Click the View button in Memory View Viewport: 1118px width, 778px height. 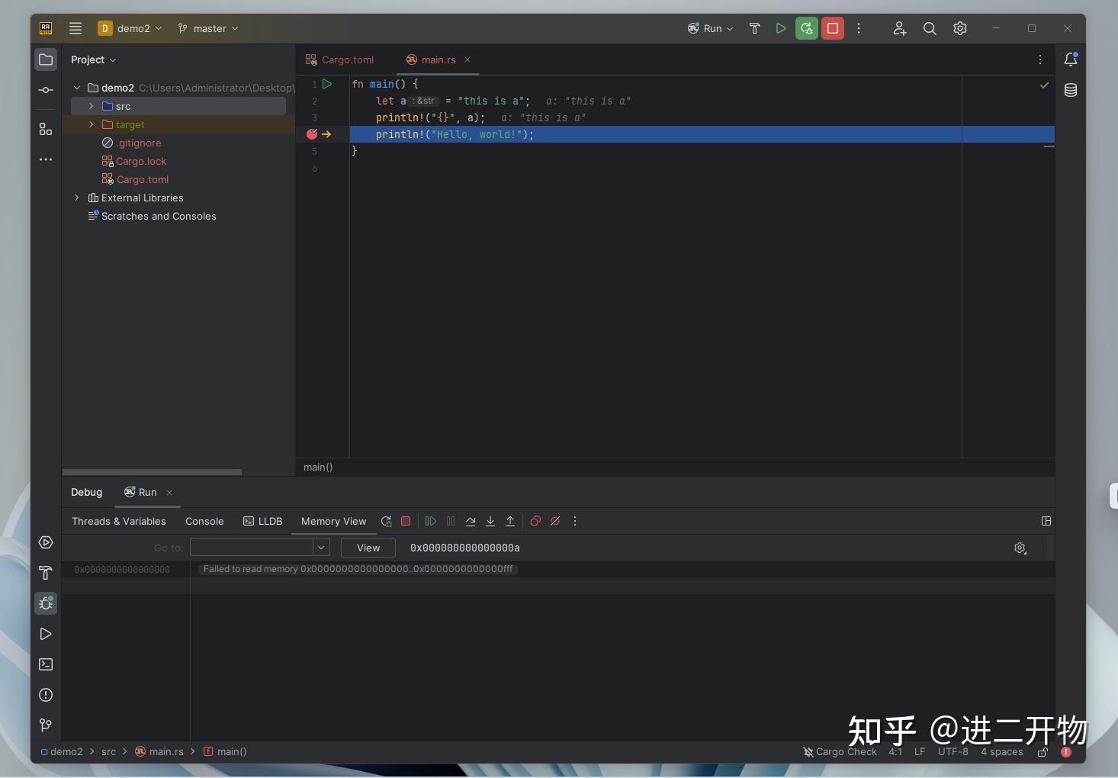[368, 548]
